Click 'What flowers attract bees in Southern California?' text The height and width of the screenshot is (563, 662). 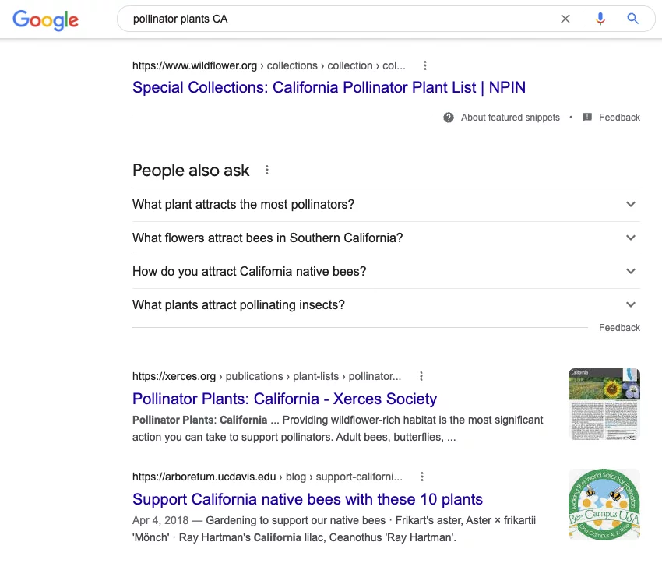268,238
